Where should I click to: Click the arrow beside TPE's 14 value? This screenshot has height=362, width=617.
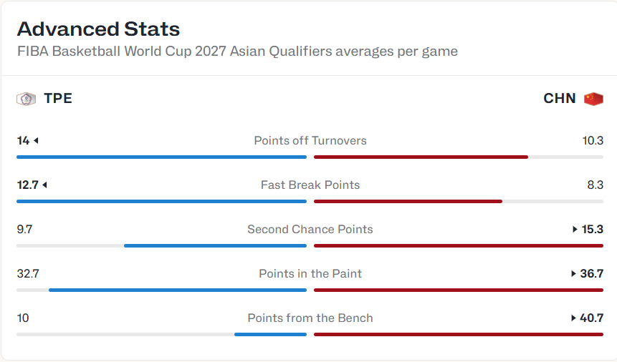click(x=36, y=141)
